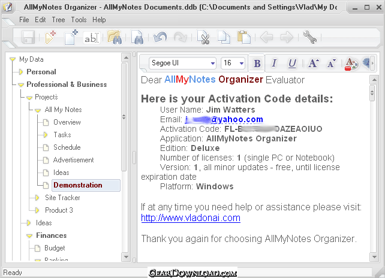Screen dimensions: 385x278
Task: Expand the Ideas folder under Professional & Business
Action: (29, 223)
